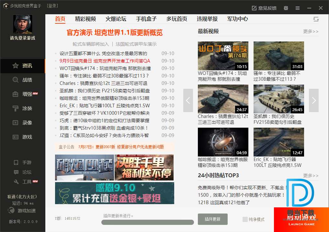Image resolution: width=329 pixels, height=232 pixels.
Task: Switch to the 手机盒子 tab
Action: pyautogui.click(x=146, y=19)
